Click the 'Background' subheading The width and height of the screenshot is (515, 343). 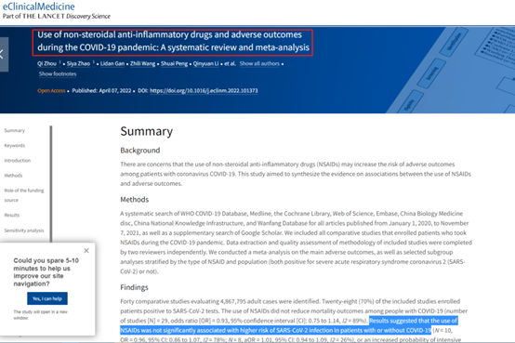[140, 151]
